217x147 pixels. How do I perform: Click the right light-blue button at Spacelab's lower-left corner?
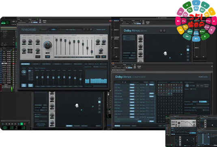click(x=30, y=85)
